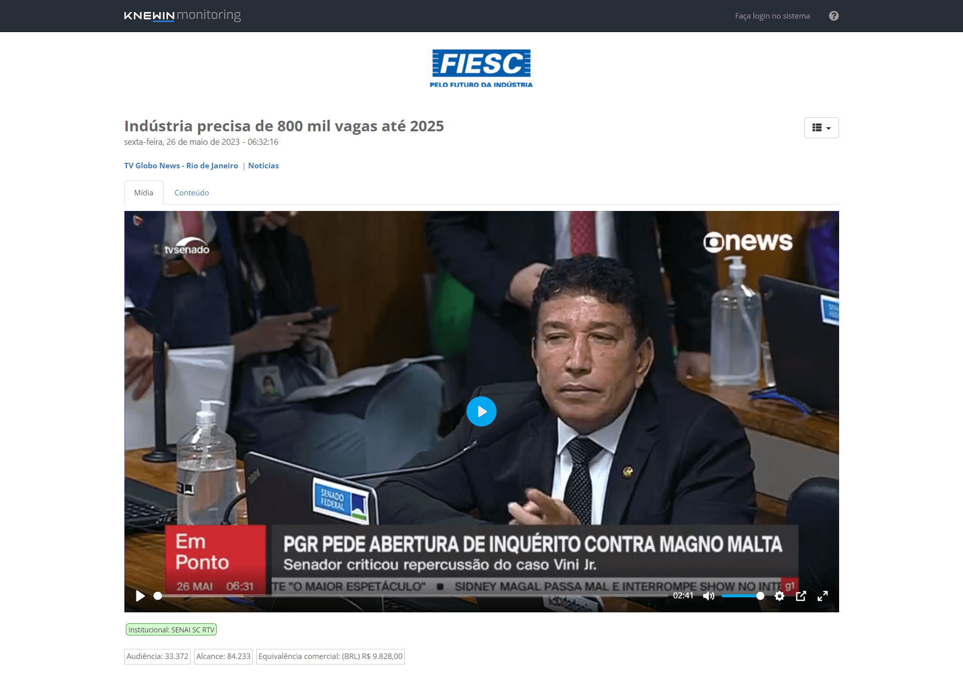Click the Equivalência comercial R$ 9.828,00 value

331,656
